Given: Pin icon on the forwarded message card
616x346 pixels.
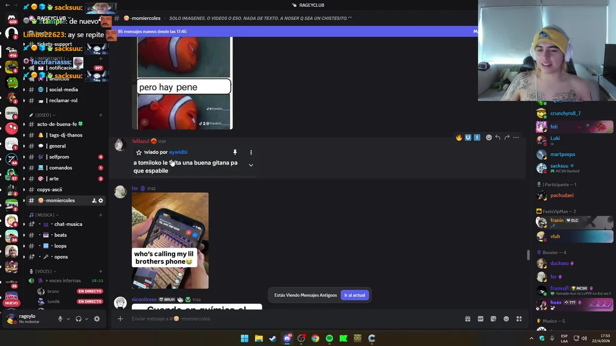Looking at the screenshot, I should click(x=235, y=152).
